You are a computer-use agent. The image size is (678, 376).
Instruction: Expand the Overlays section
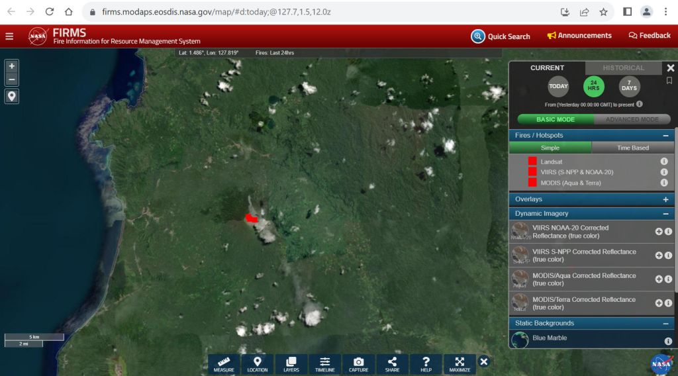coord(665,199)
